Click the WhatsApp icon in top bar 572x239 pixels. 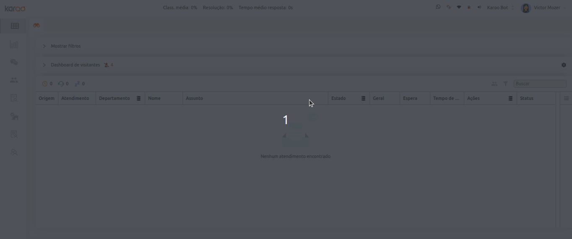(x=438, y=7)
